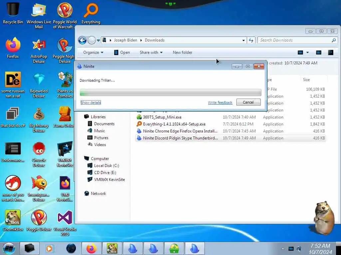Select Libraries in the navigation pane

coord(98,117)
